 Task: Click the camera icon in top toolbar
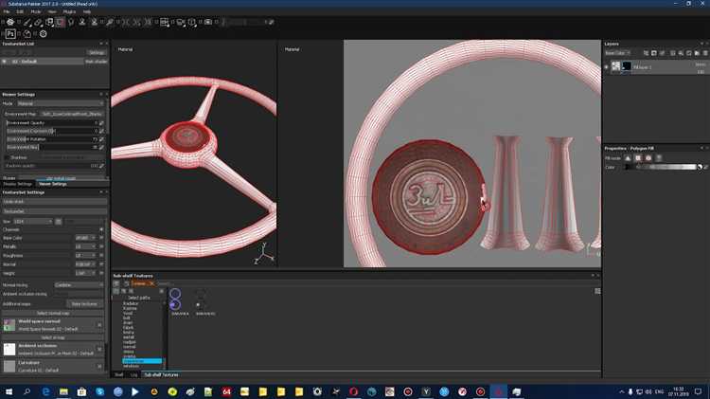(x=208, y=22)
